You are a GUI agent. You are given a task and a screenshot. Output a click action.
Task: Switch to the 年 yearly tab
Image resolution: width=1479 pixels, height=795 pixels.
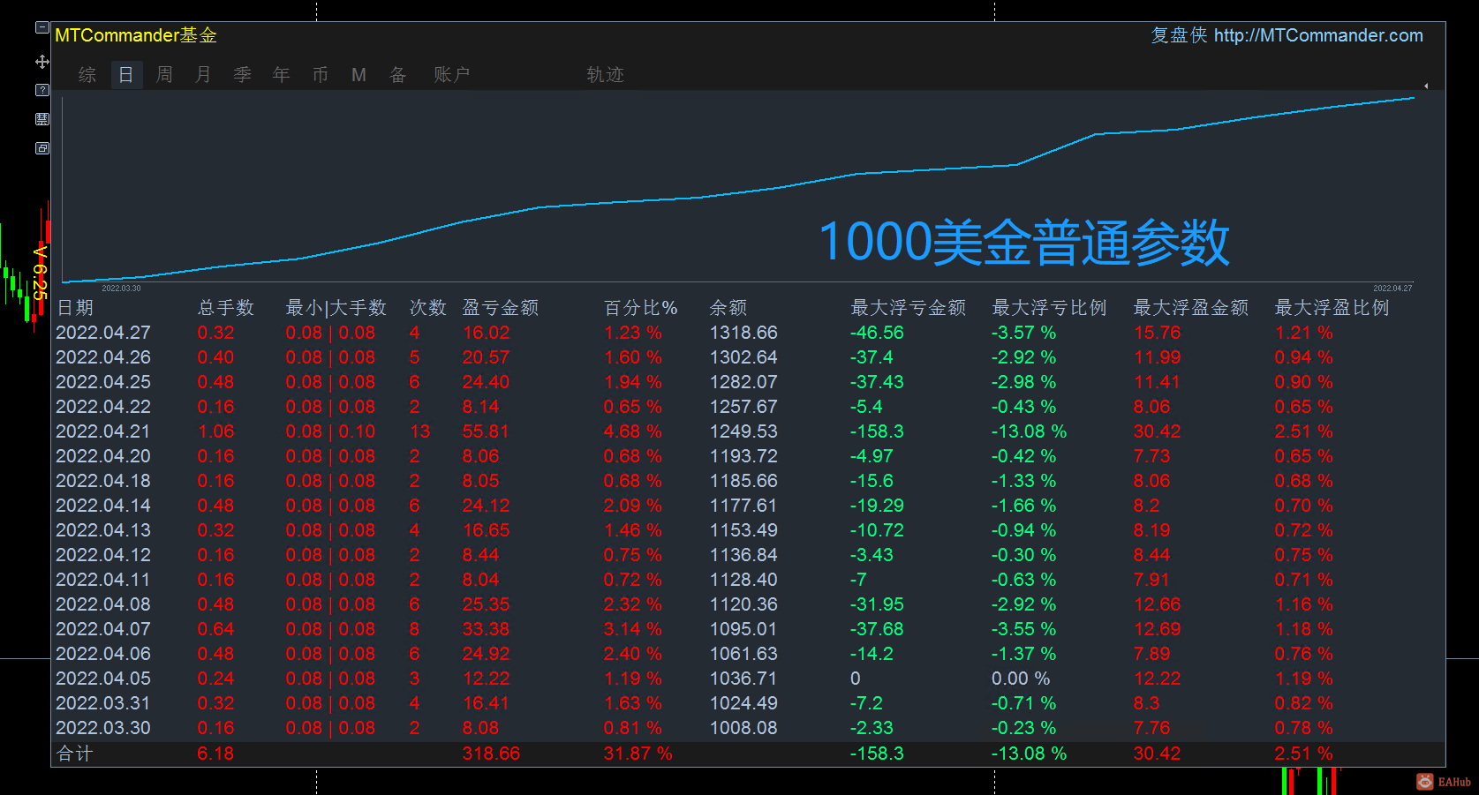pos(280,75)
